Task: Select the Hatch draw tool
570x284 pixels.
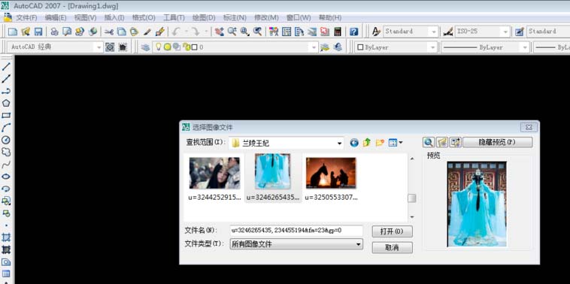Action: tap(6, 237)
